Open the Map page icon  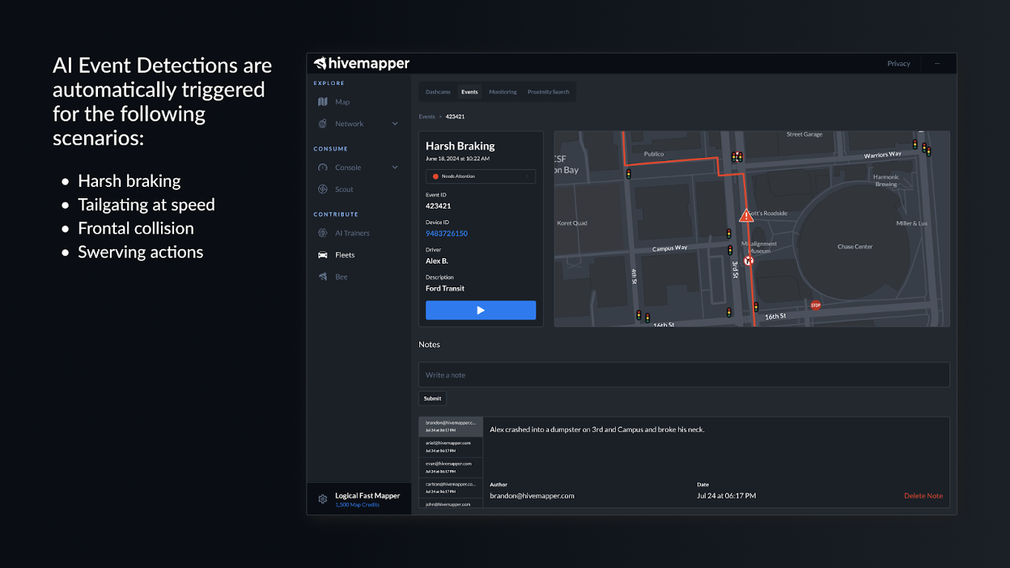point(323,102)
